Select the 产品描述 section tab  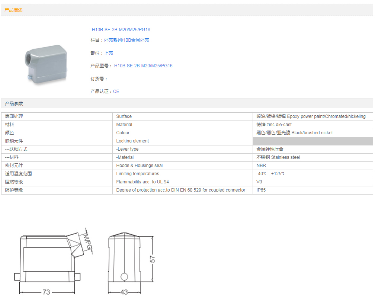(x=13, y=10)
